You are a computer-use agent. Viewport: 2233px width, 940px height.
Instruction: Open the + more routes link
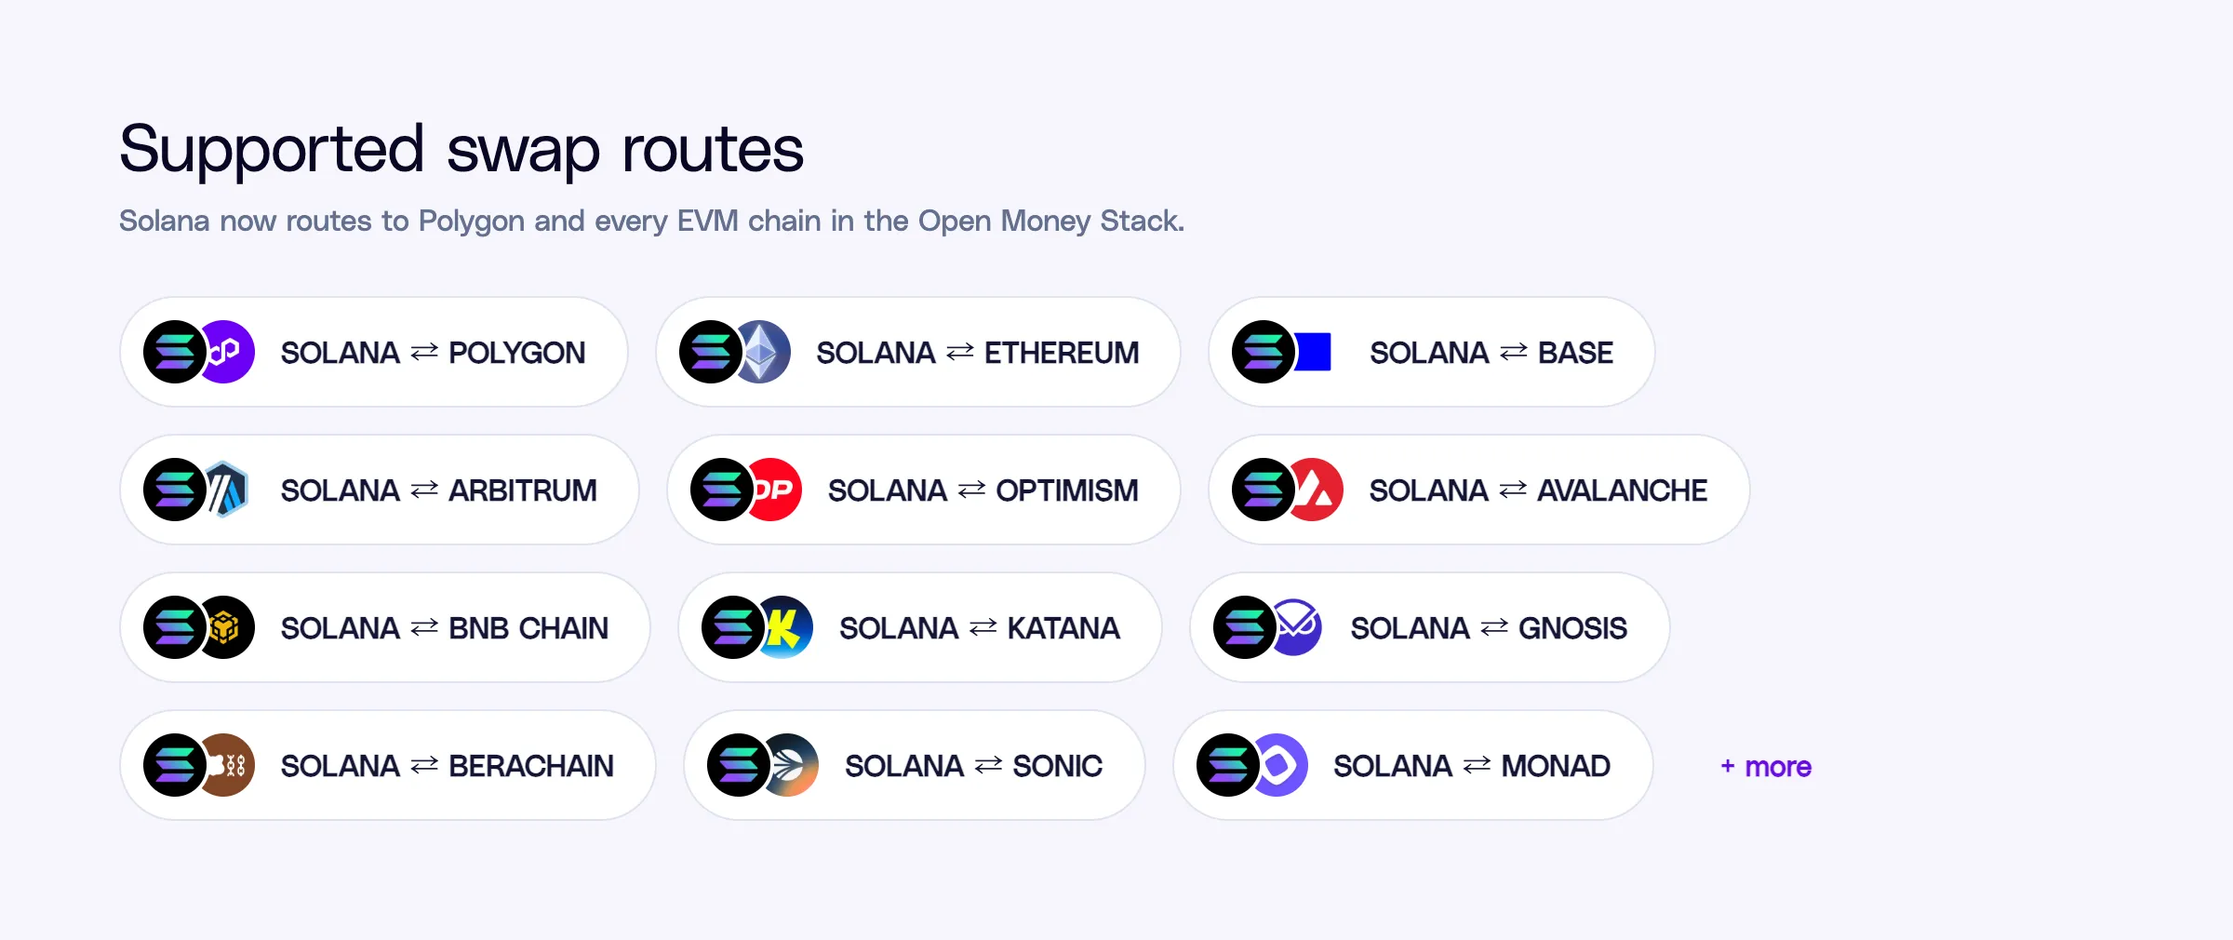[1766, 767]
